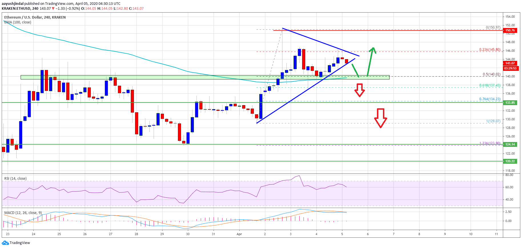
Task: Click the green support zone rectangle near 140
Action: [205, 77]
